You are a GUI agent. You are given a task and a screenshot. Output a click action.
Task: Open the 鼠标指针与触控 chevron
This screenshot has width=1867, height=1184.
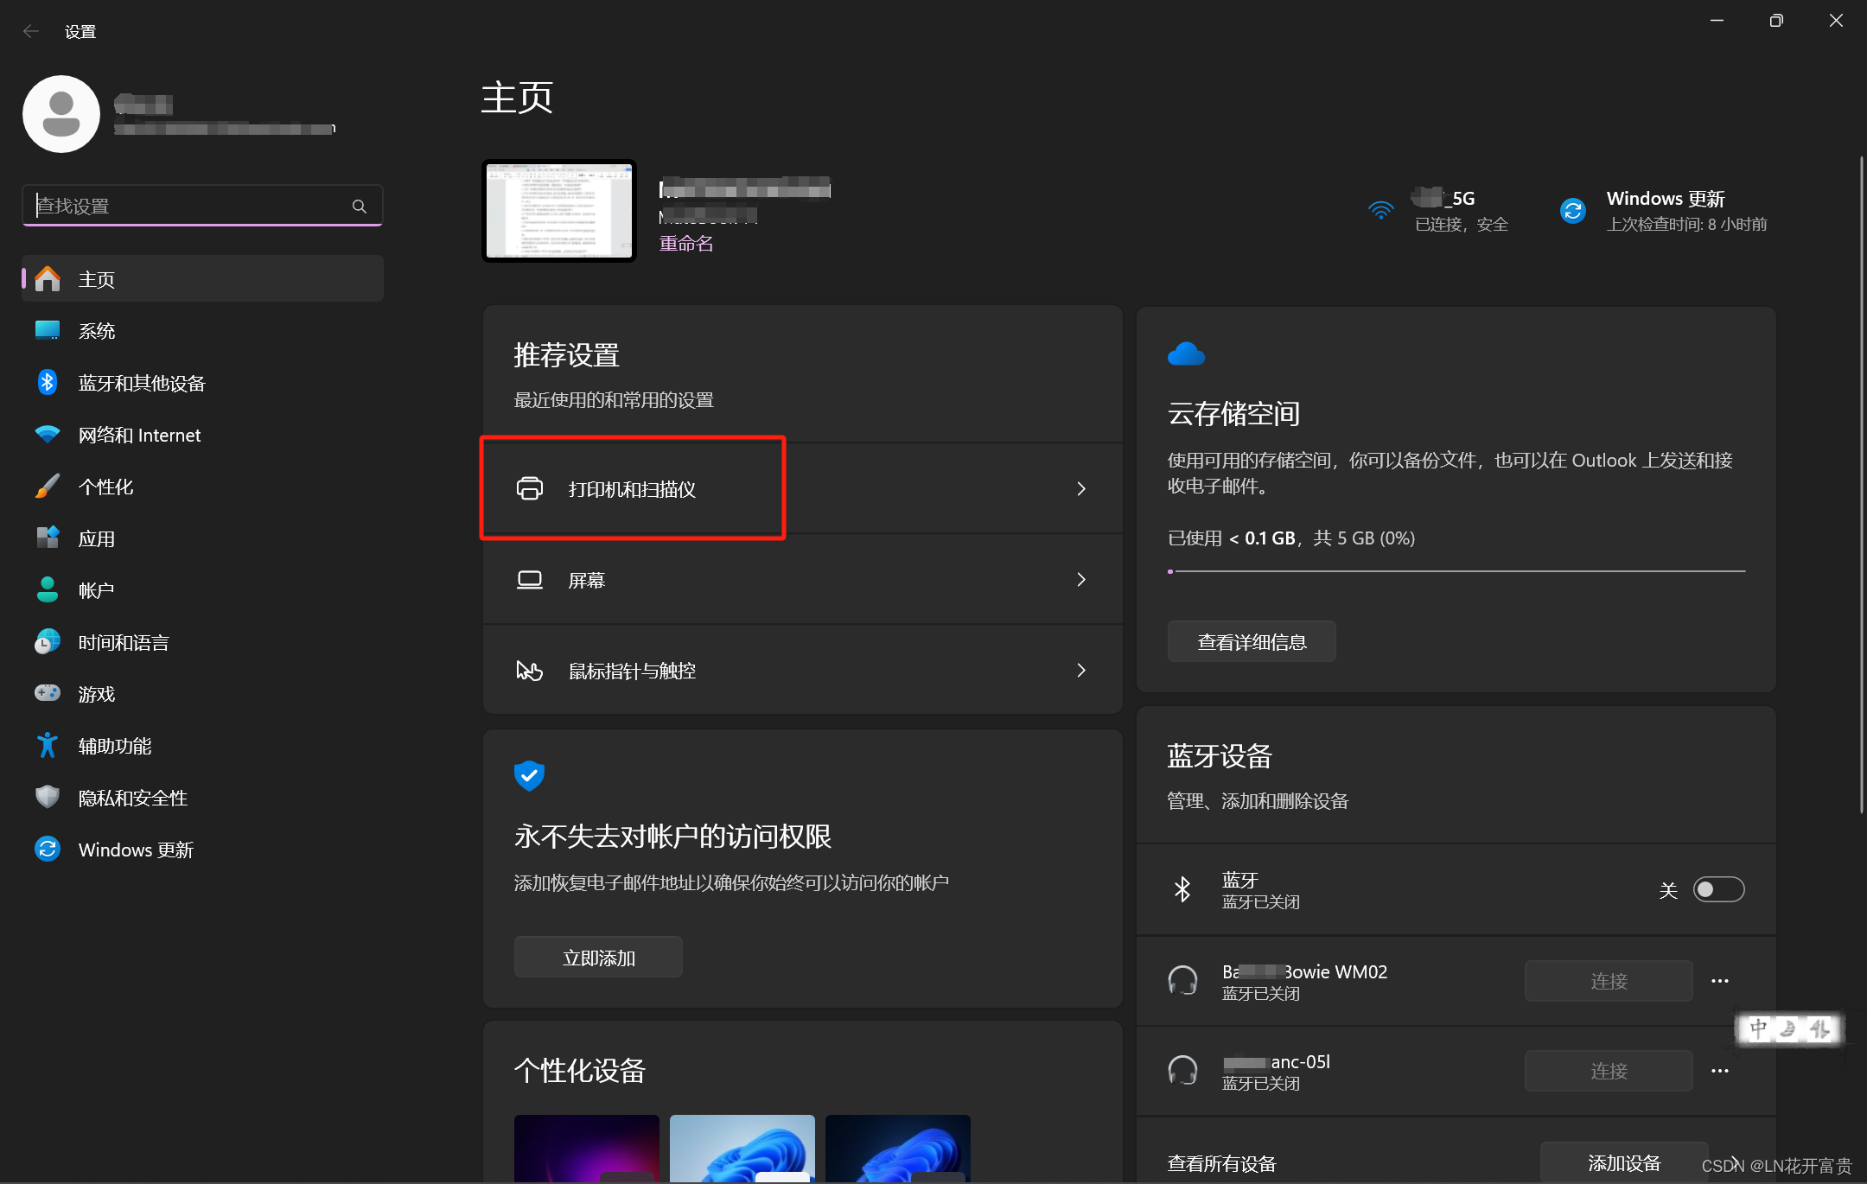1081,671
